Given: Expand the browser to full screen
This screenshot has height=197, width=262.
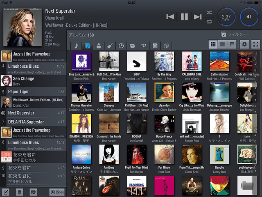Looking at the screenshot, I should (x=255, y=44).
